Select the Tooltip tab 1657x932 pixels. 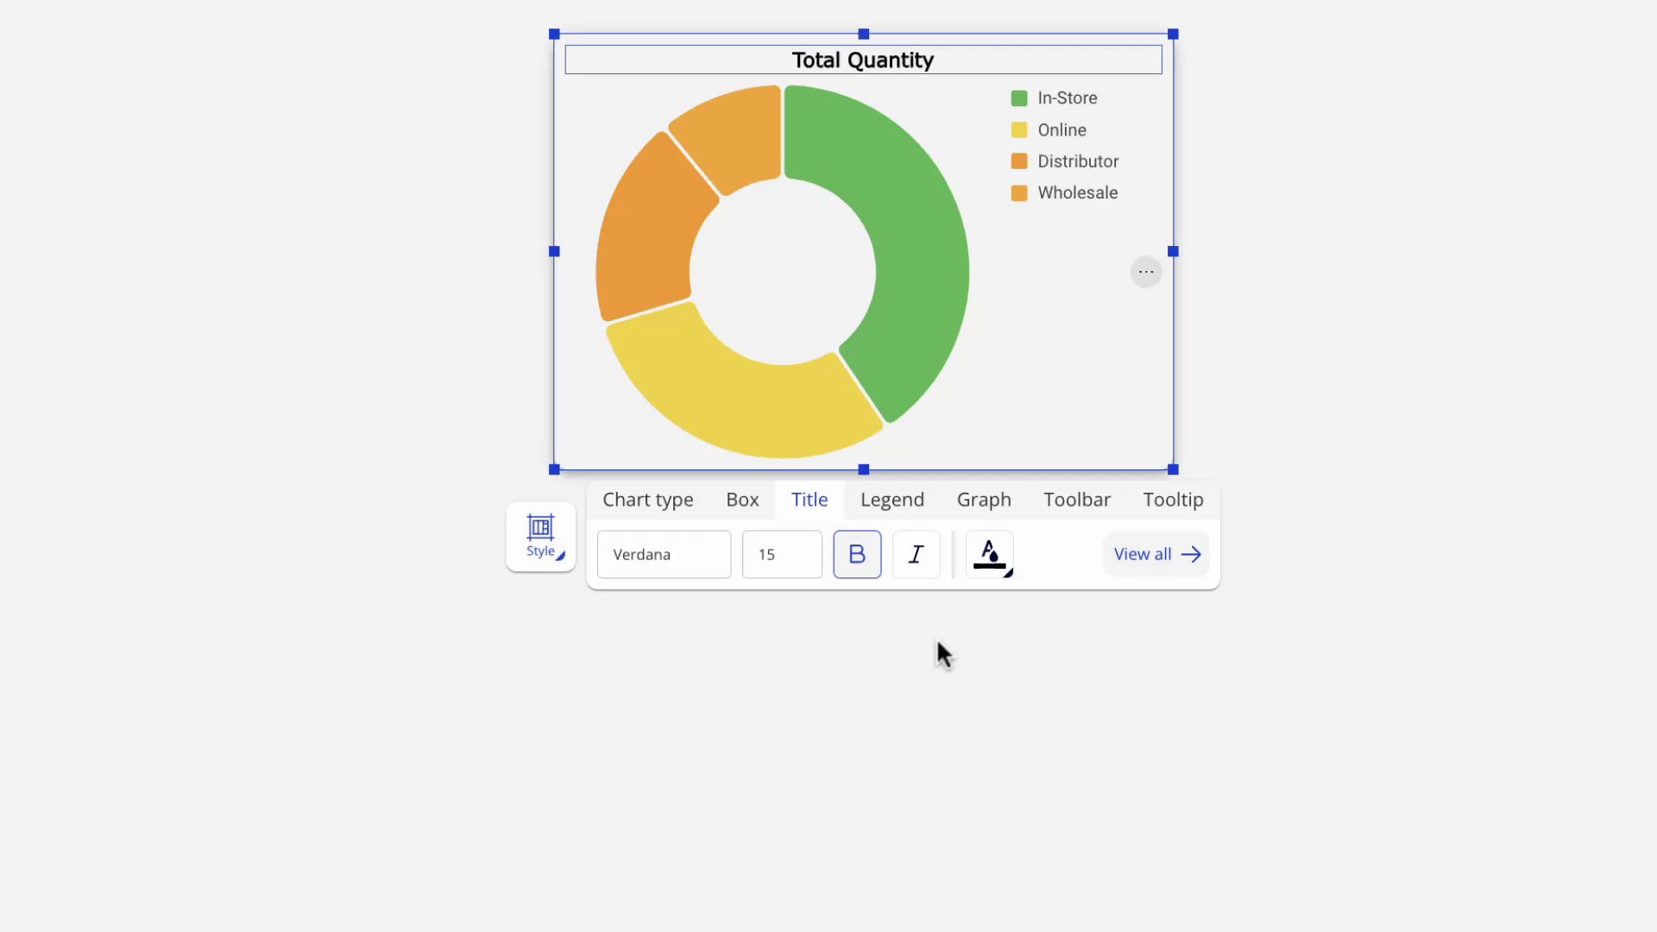coord(1172,500)
